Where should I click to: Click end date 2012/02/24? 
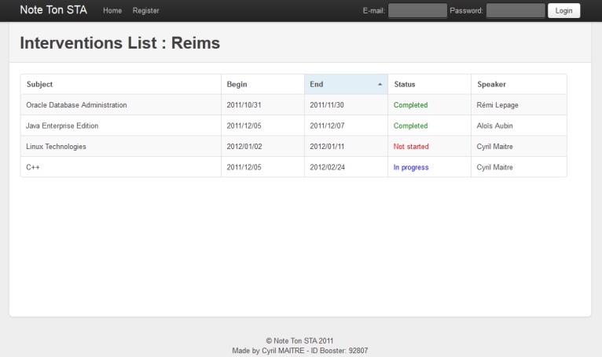tap(328, 167)
